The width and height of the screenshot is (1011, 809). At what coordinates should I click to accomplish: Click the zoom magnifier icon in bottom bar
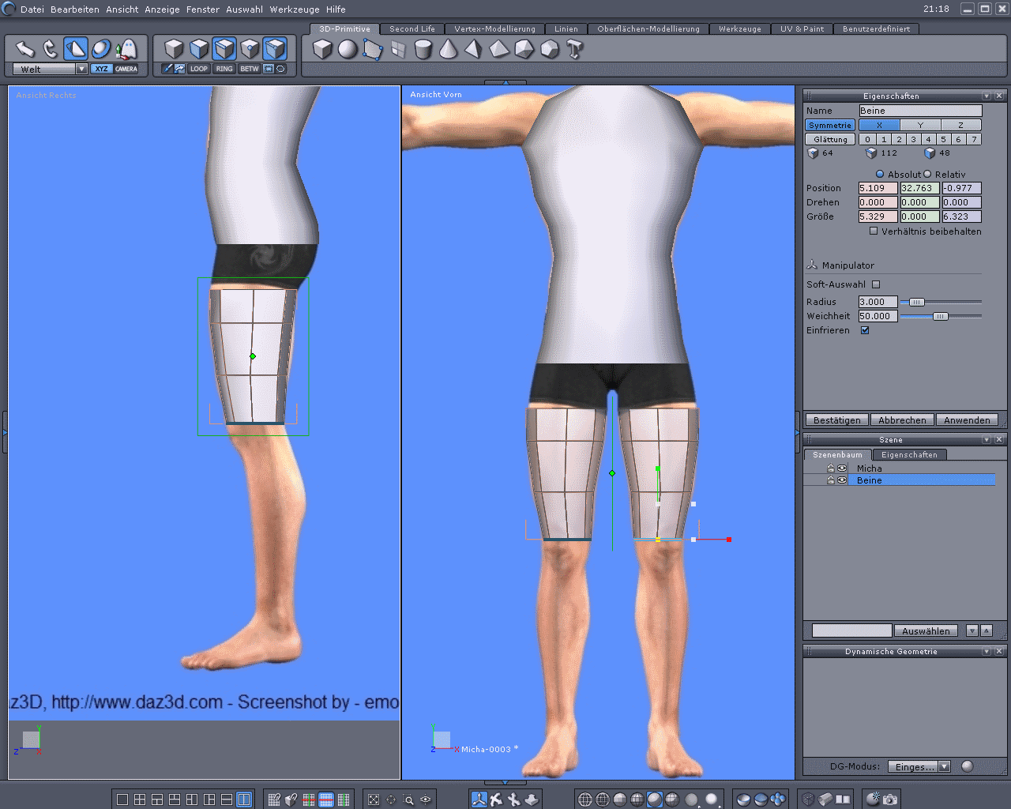pyautogui.click(x=408, y=800)
